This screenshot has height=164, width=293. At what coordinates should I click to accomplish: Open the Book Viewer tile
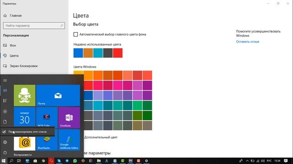pyautogui.click(x=24, y=95)
